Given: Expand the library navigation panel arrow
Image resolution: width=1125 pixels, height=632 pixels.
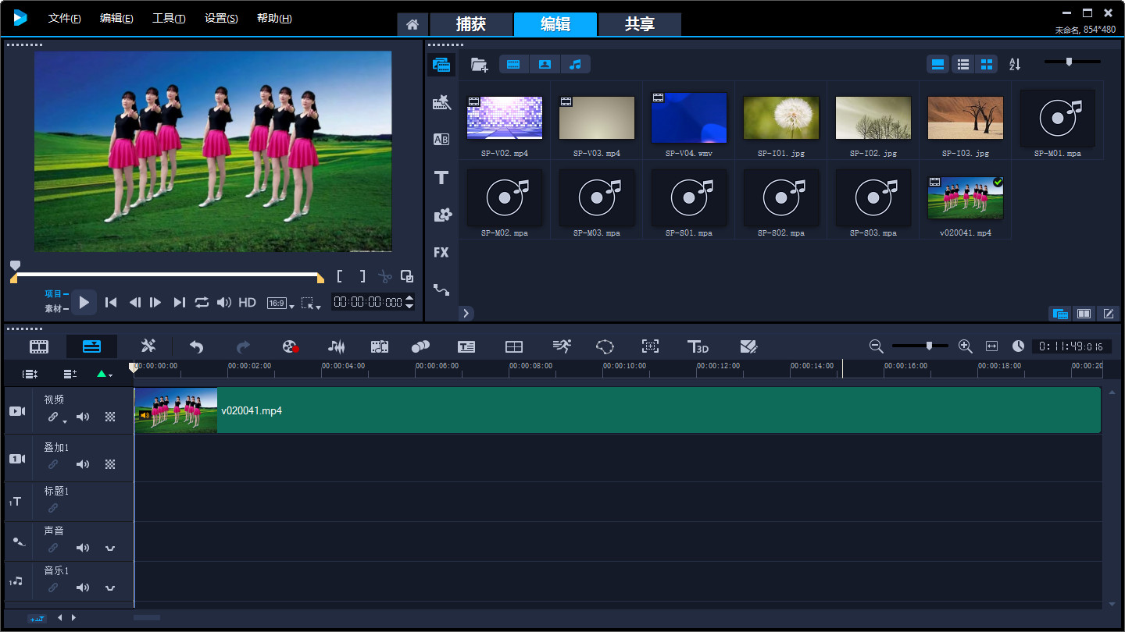Looking at the screenshot, I should pos(466,313).
